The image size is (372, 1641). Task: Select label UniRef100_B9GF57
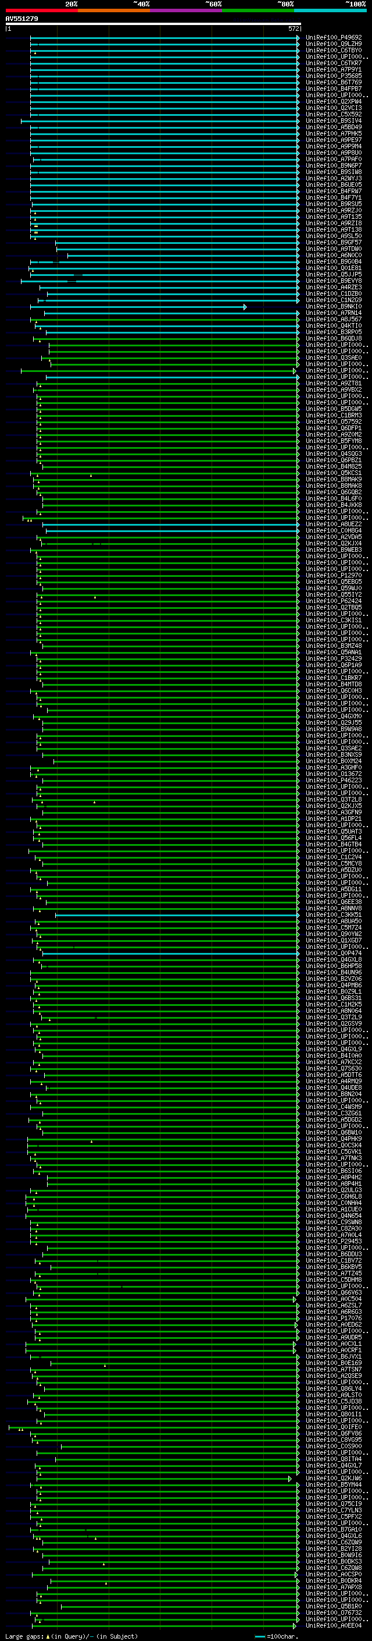click(334, 242)
